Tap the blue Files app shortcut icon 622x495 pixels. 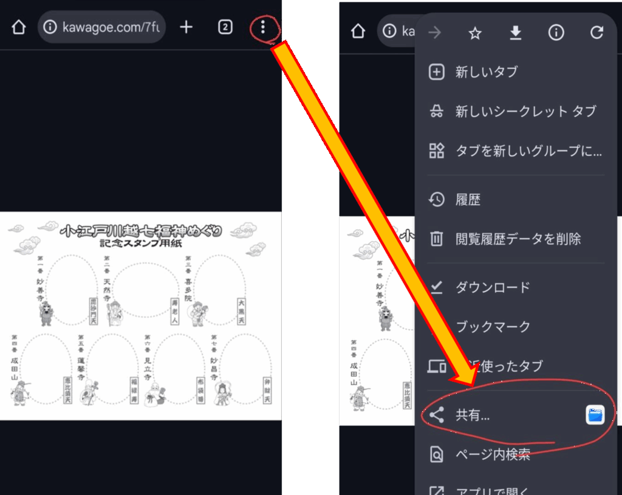click(595, 415)
